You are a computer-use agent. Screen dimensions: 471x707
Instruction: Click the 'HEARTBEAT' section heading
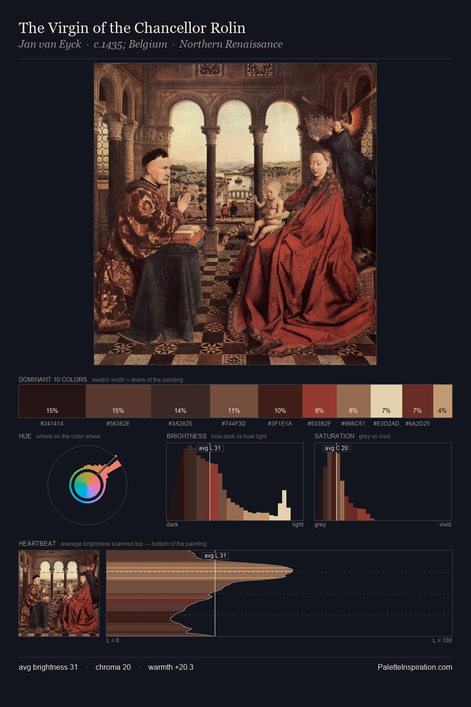(37, 543)
